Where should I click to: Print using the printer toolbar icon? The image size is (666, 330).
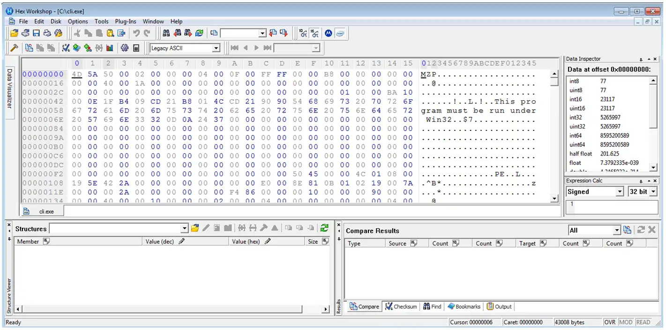pos(47,33)
